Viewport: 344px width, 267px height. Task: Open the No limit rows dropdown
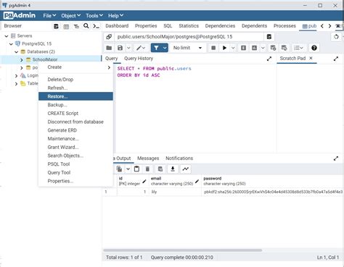point(187,48)
